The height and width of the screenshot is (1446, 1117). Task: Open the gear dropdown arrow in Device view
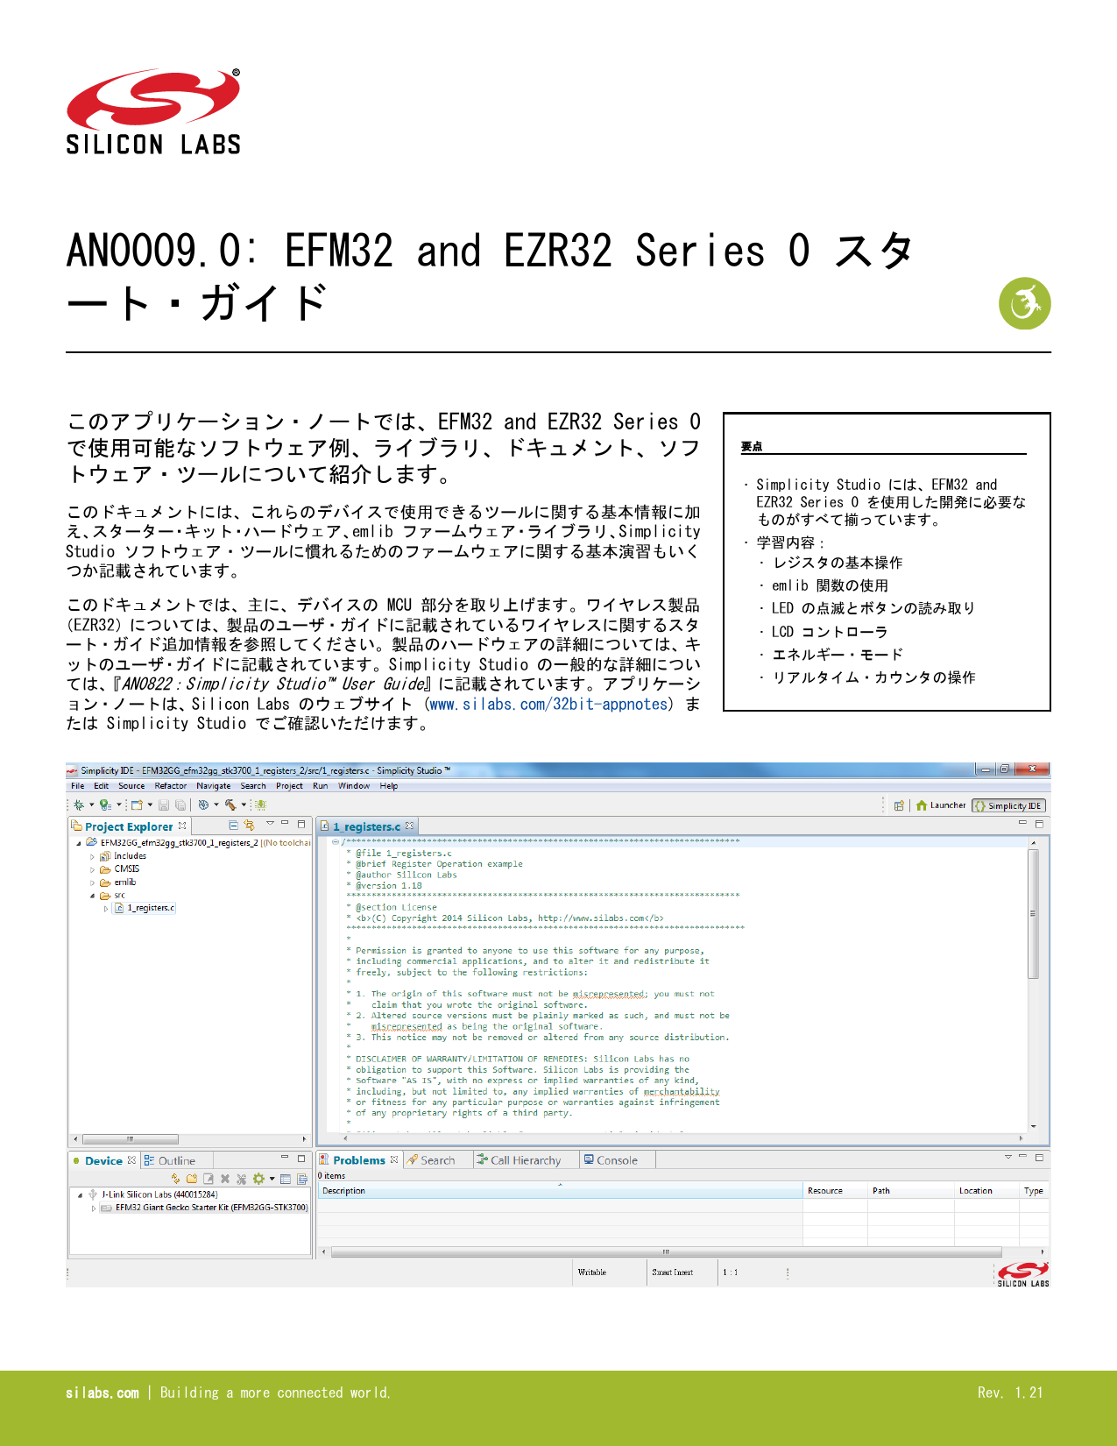[272, 1179]
